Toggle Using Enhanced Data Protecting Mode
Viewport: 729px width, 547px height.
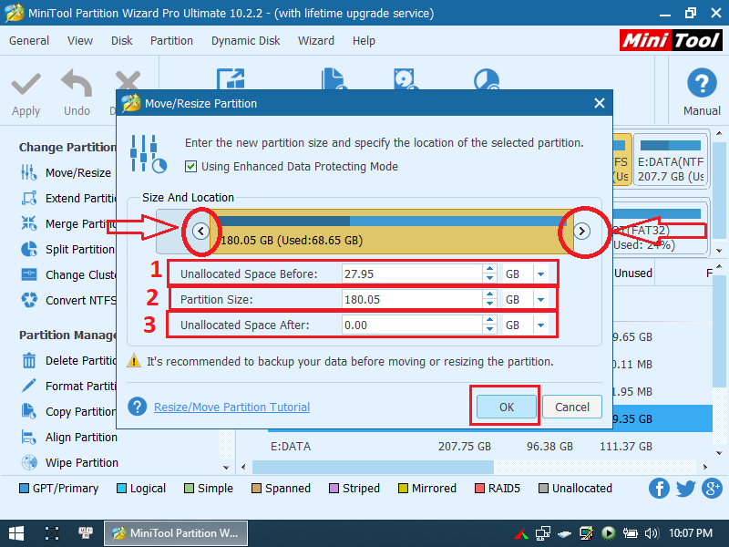(190, 167)
